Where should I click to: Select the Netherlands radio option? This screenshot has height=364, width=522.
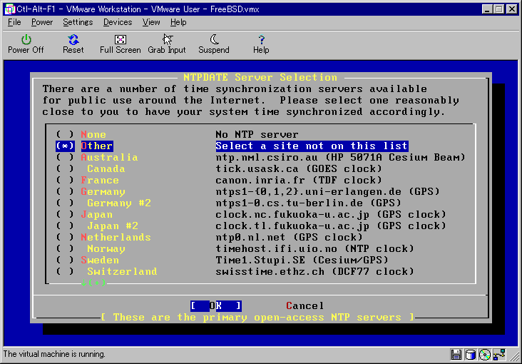(65, 238)
